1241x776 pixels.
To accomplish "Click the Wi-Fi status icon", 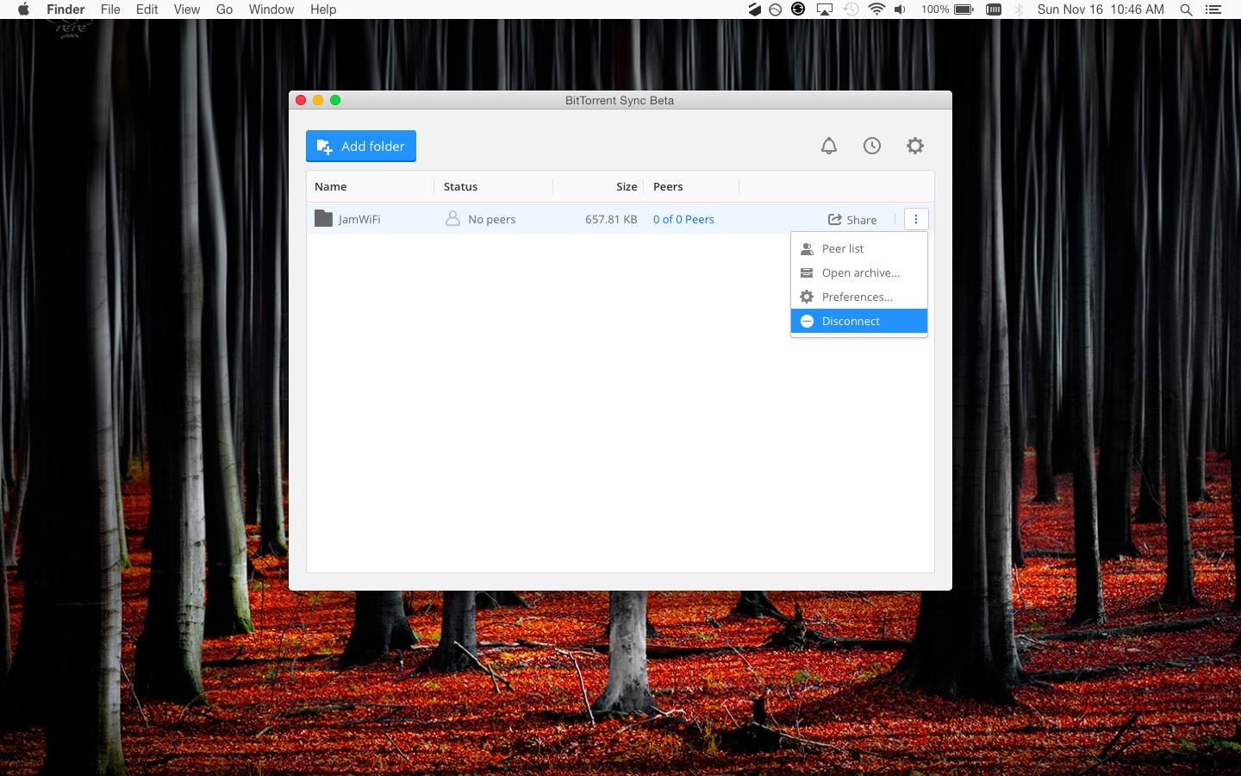I will (876, 9).
